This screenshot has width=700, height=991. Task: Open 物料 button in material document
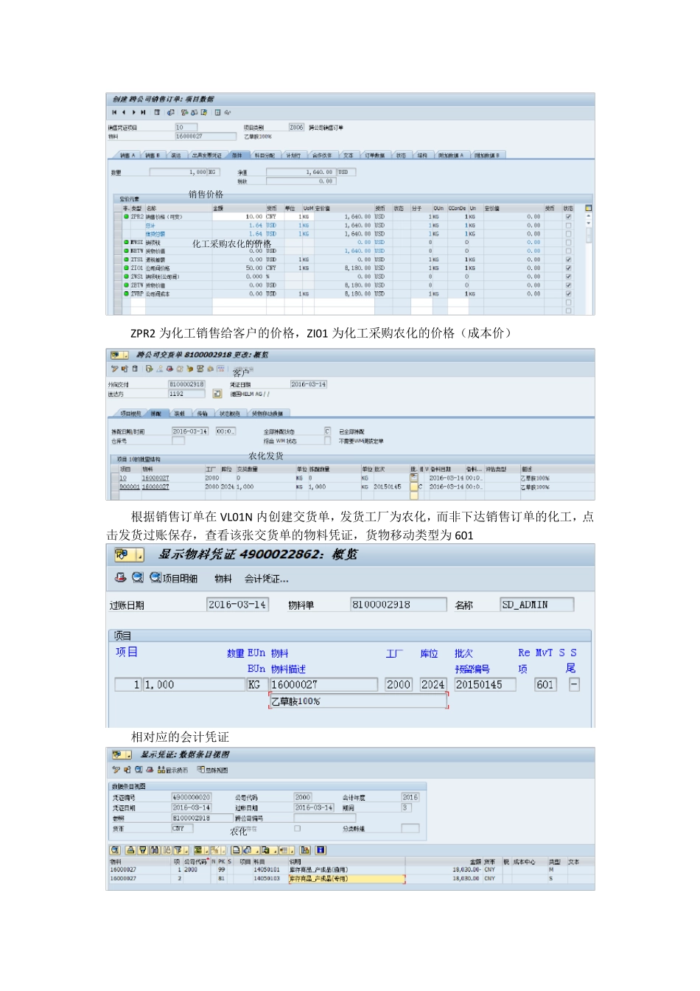pos(223,579)
